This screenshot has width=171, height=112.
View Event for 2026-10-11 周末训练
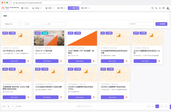tap(47, 61)
